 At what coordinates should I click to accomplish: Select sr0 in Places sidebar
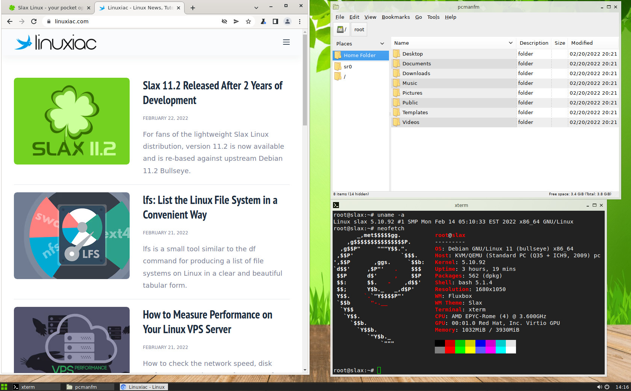point(361,66)
